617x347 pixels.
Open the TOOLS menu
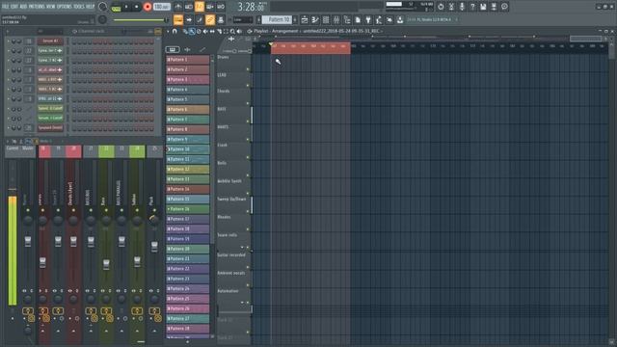click(x=79, y=7)
